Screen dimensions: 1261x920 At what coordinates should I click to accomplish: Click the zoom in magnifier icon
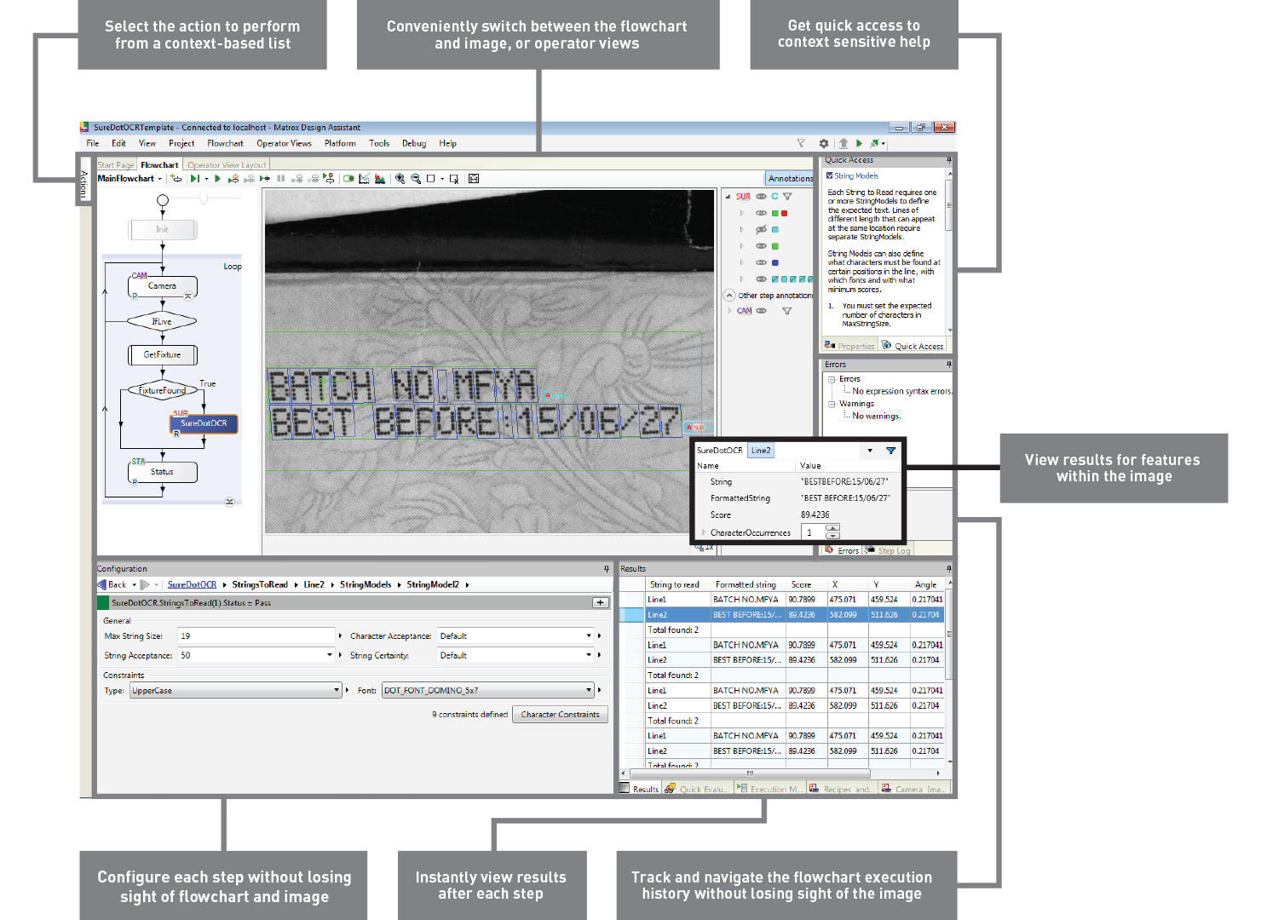click(x=400, y=179)
